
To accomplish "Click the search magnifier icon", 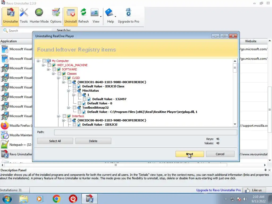I will (5, 31).
